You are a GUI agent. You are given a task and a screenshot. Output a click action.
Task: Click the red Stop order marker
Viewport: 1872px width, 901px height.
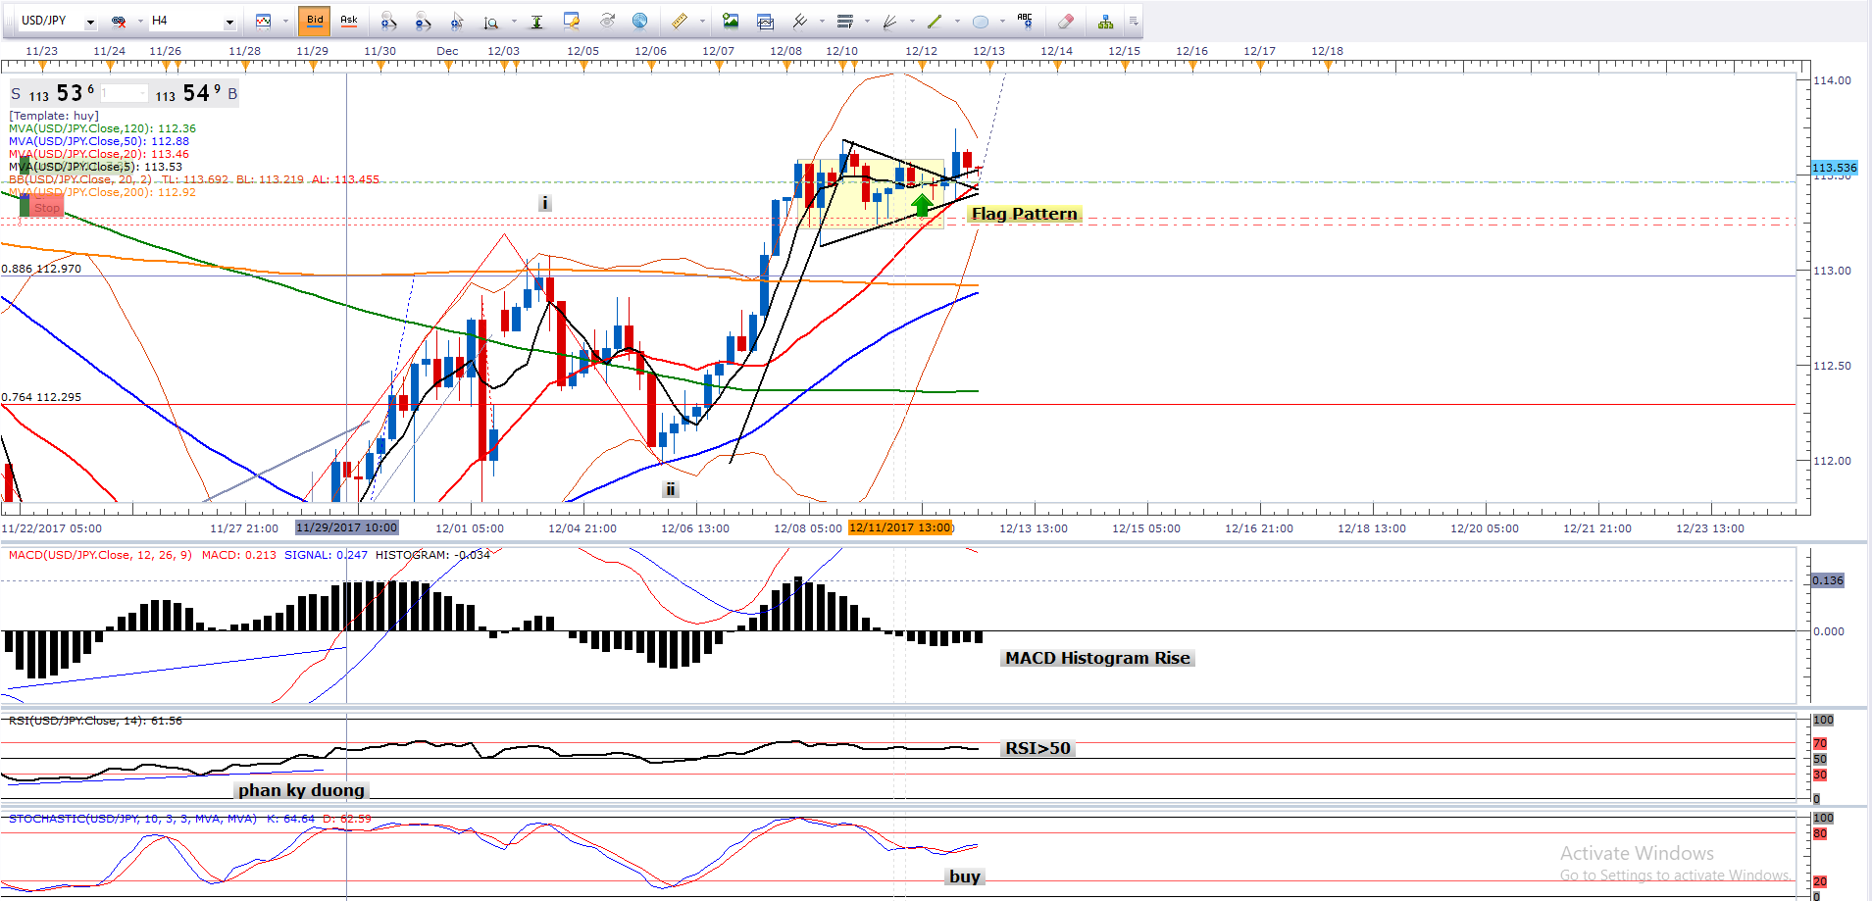pos(45,208)
